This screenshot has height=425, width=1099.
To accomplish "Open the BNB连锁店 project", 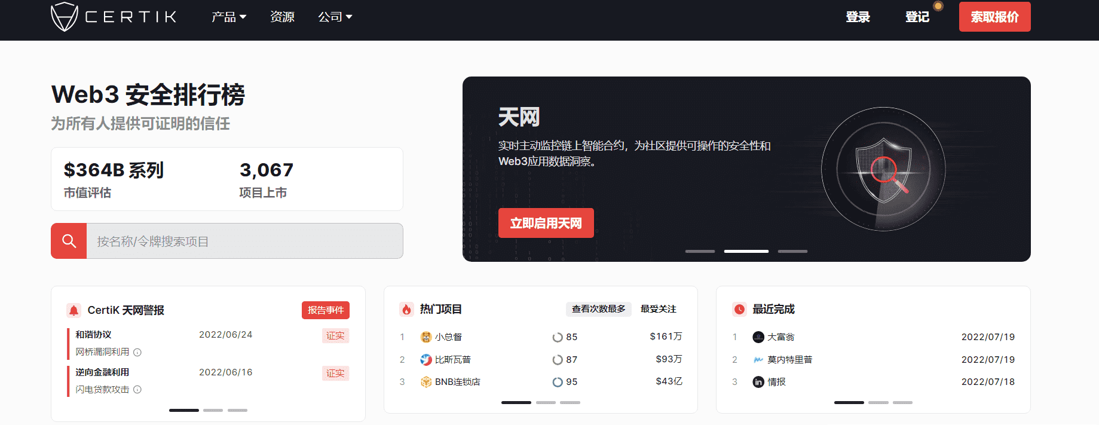I will 458,382.
